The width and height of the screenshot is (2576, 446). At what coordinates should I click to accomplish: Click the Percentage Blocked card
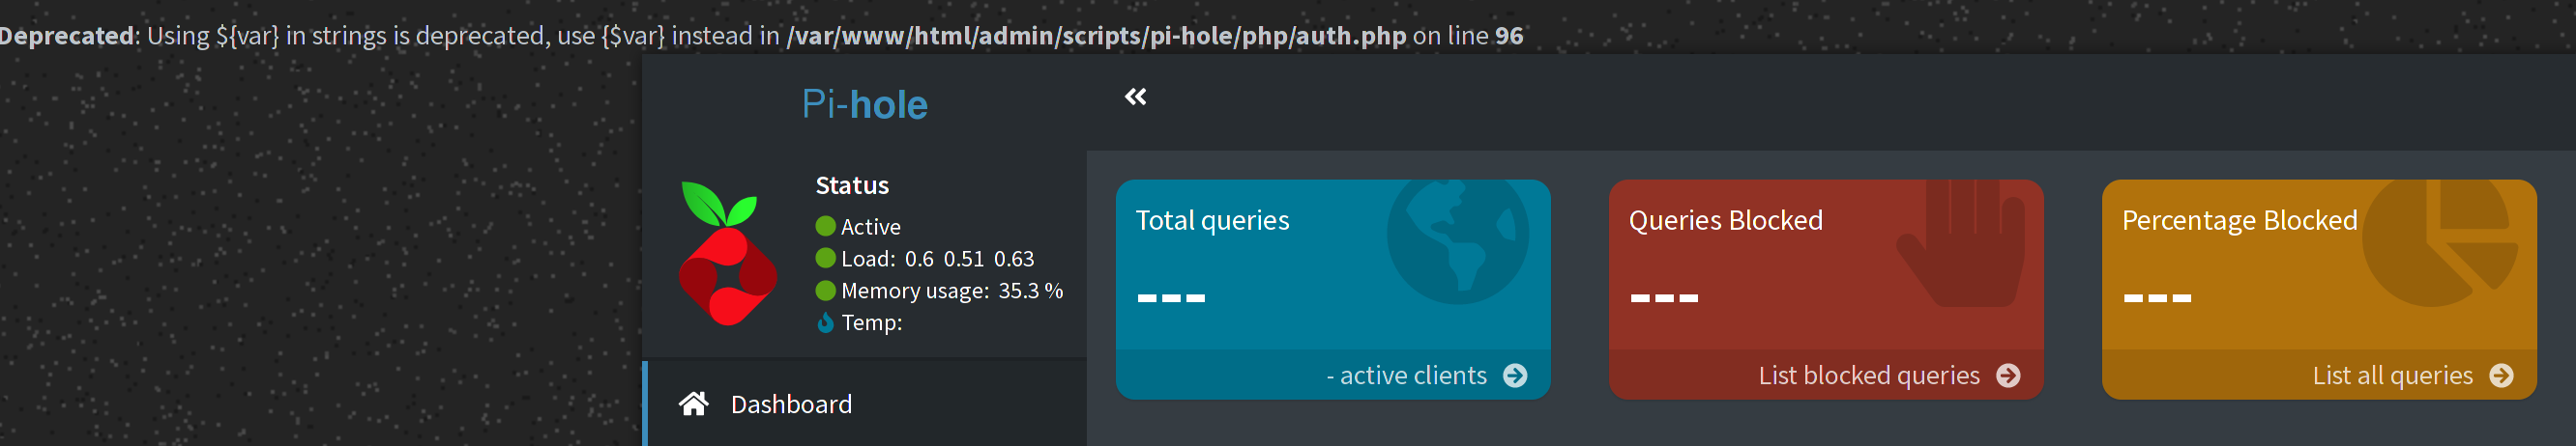tap(2319, 290)
